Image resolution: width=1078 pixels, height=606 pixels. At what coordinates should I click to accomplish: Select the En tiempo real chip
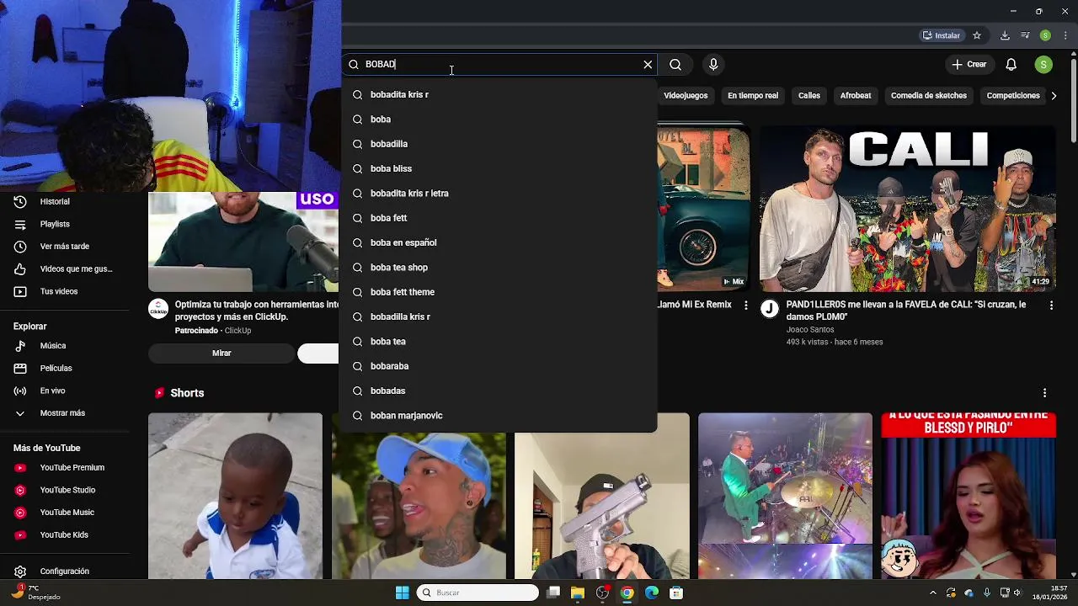pyautogui.click(x=753, y=95)
